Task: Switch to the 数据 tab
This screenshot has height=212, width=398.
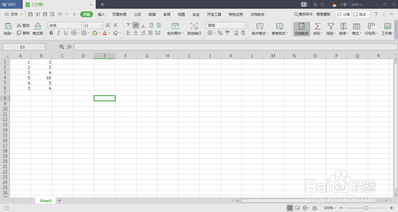Action: pos(152,14)
